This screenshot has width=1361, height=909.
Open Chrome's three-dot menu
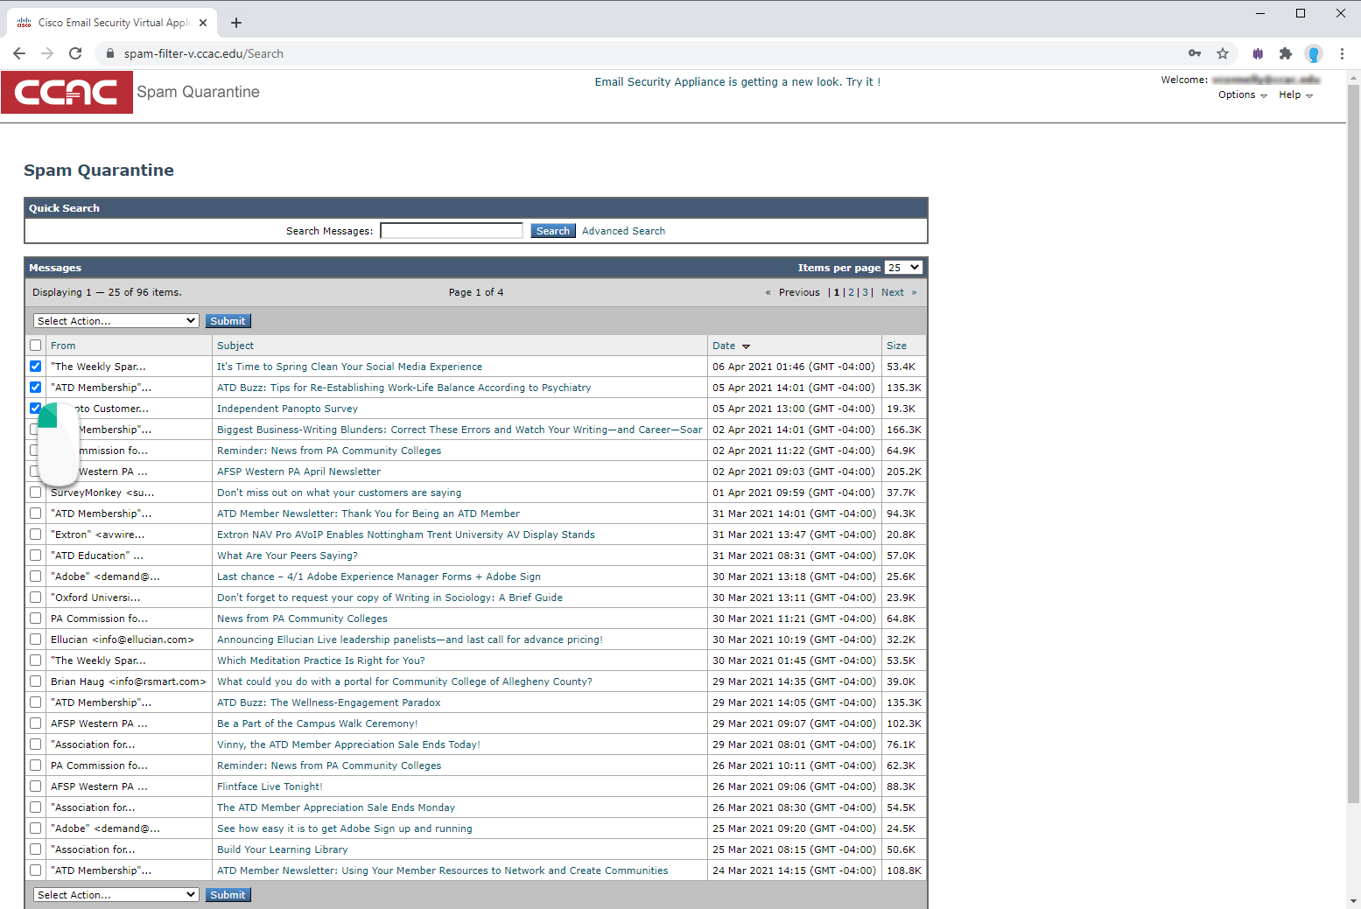tap(1343, 53)
